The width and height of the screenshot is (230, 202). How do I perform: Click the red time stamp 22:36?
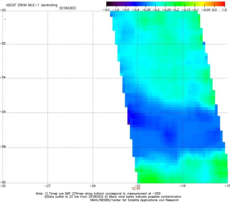[136, 189]
